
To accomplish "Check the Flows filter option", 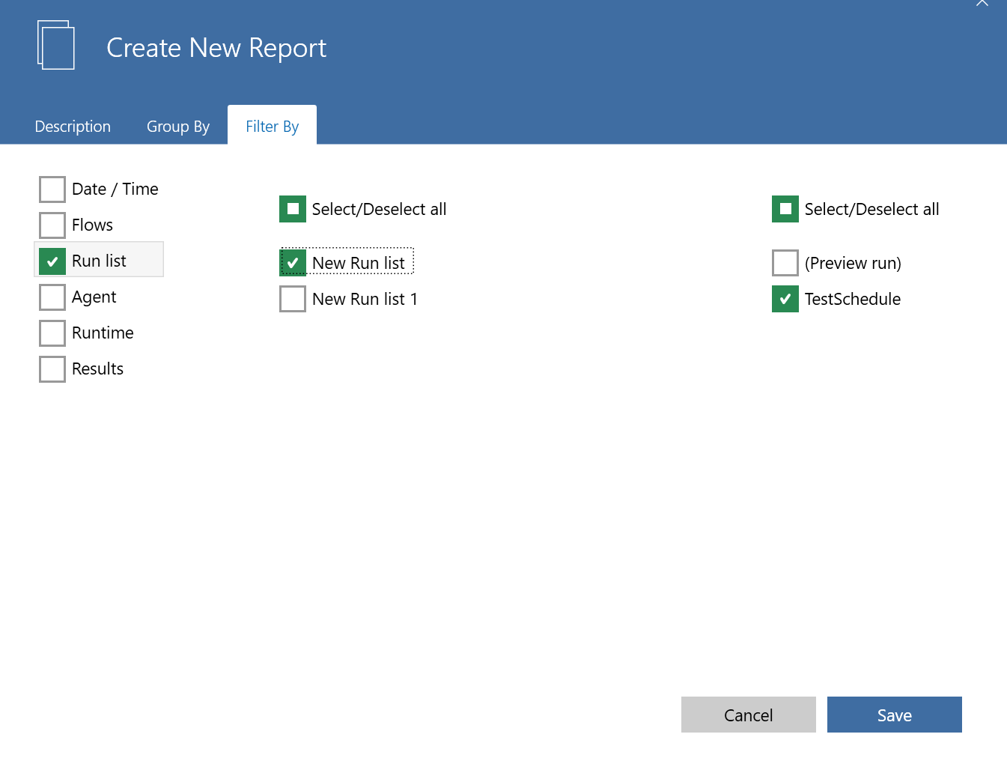I will (x=52, y=225).
